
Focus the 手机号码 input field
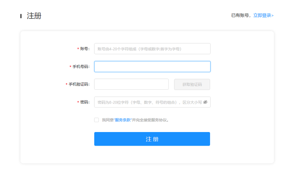click(152, 67)
